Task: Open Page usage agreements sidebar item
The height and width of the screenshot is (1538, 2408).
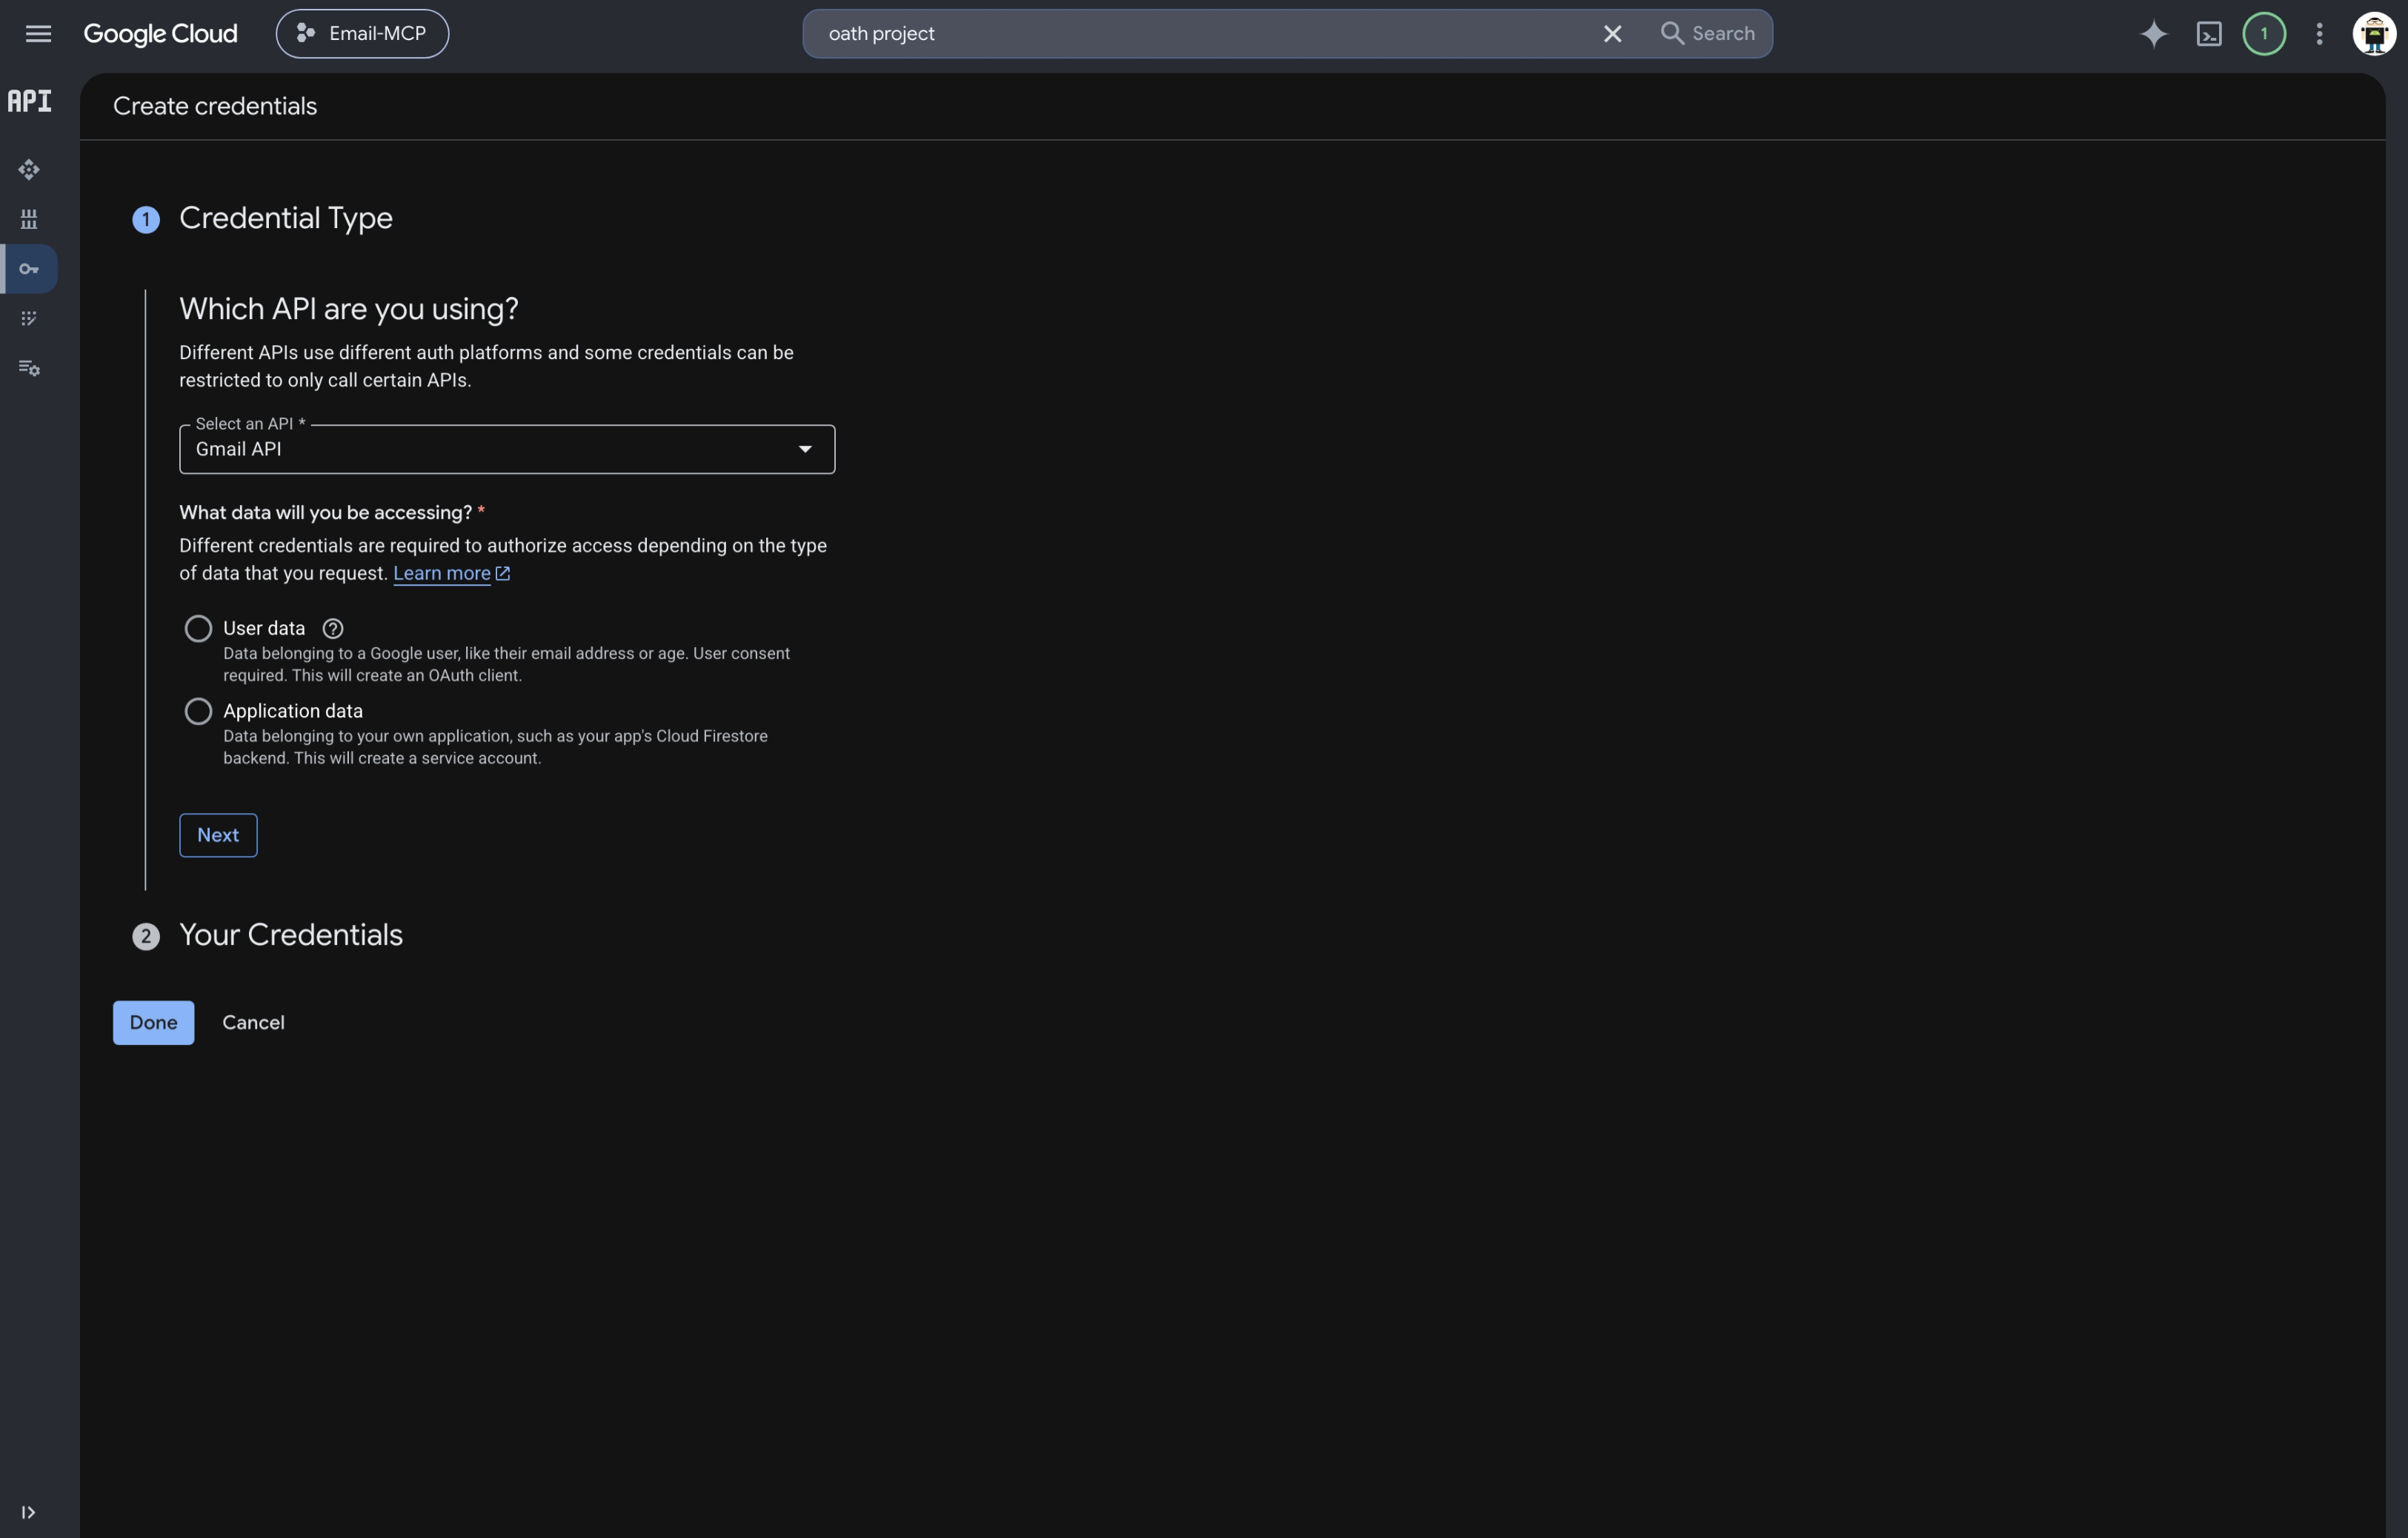Action: tap(29, 319)
